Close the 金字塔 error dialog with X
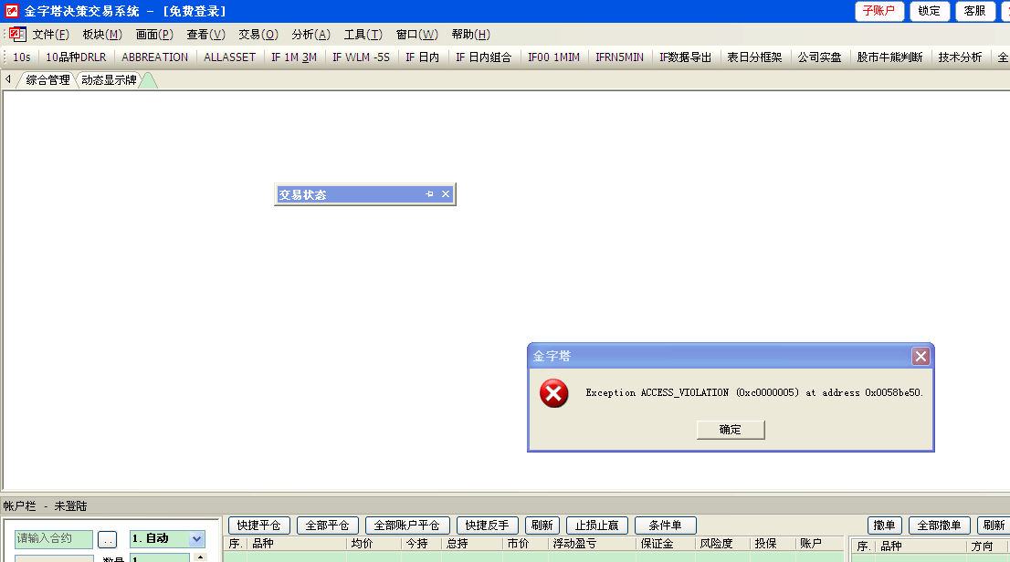 (x=921, y=357)
